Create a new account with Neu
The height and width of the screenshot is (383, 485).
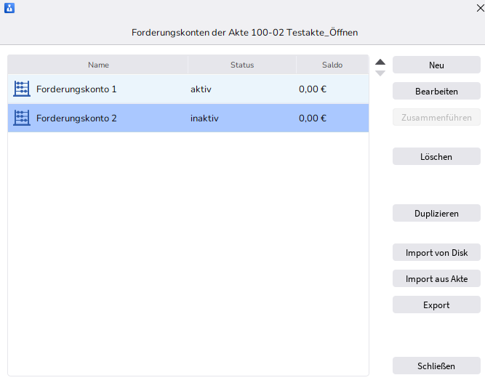click(x=436, y=65)
